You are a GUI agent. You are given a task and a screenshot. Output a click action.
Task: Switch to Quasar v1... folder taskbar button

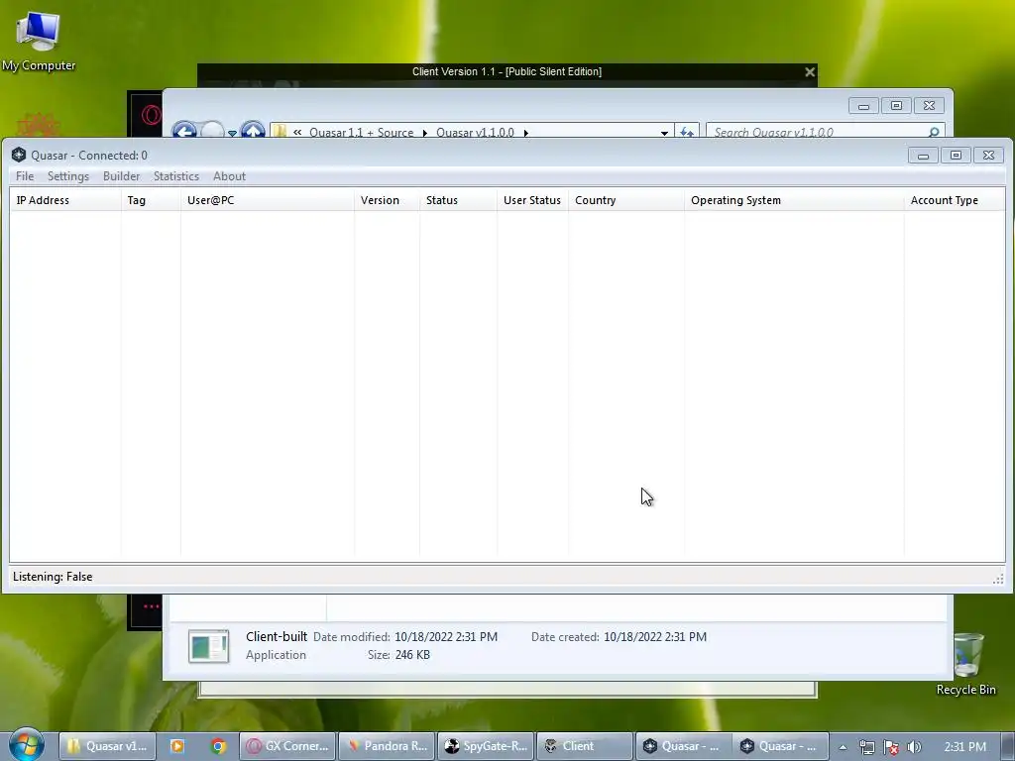(x=107, y=746)
